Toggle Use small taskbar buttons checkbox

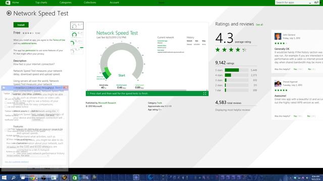pyautogui.click(x=6, y=107)
